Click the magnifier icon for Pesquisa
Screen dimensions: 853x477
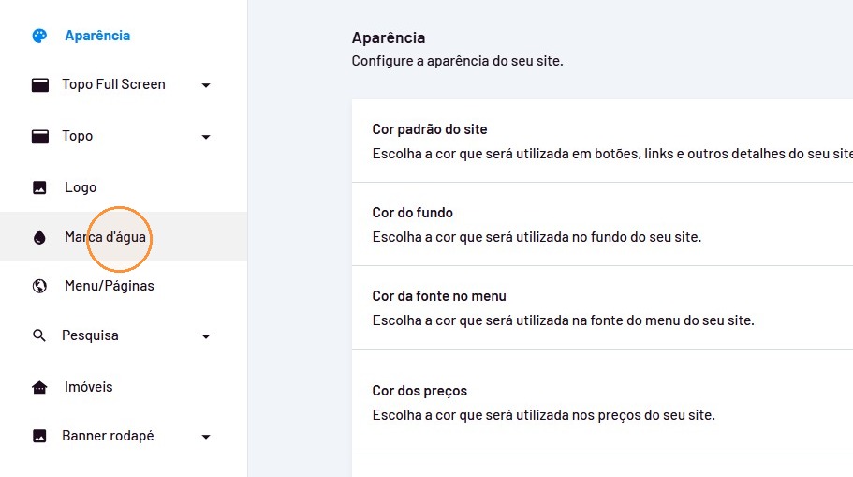39,335
